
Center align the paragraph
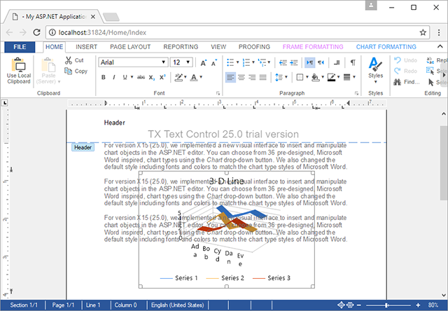pyautogui.click(x=241, y=77)
